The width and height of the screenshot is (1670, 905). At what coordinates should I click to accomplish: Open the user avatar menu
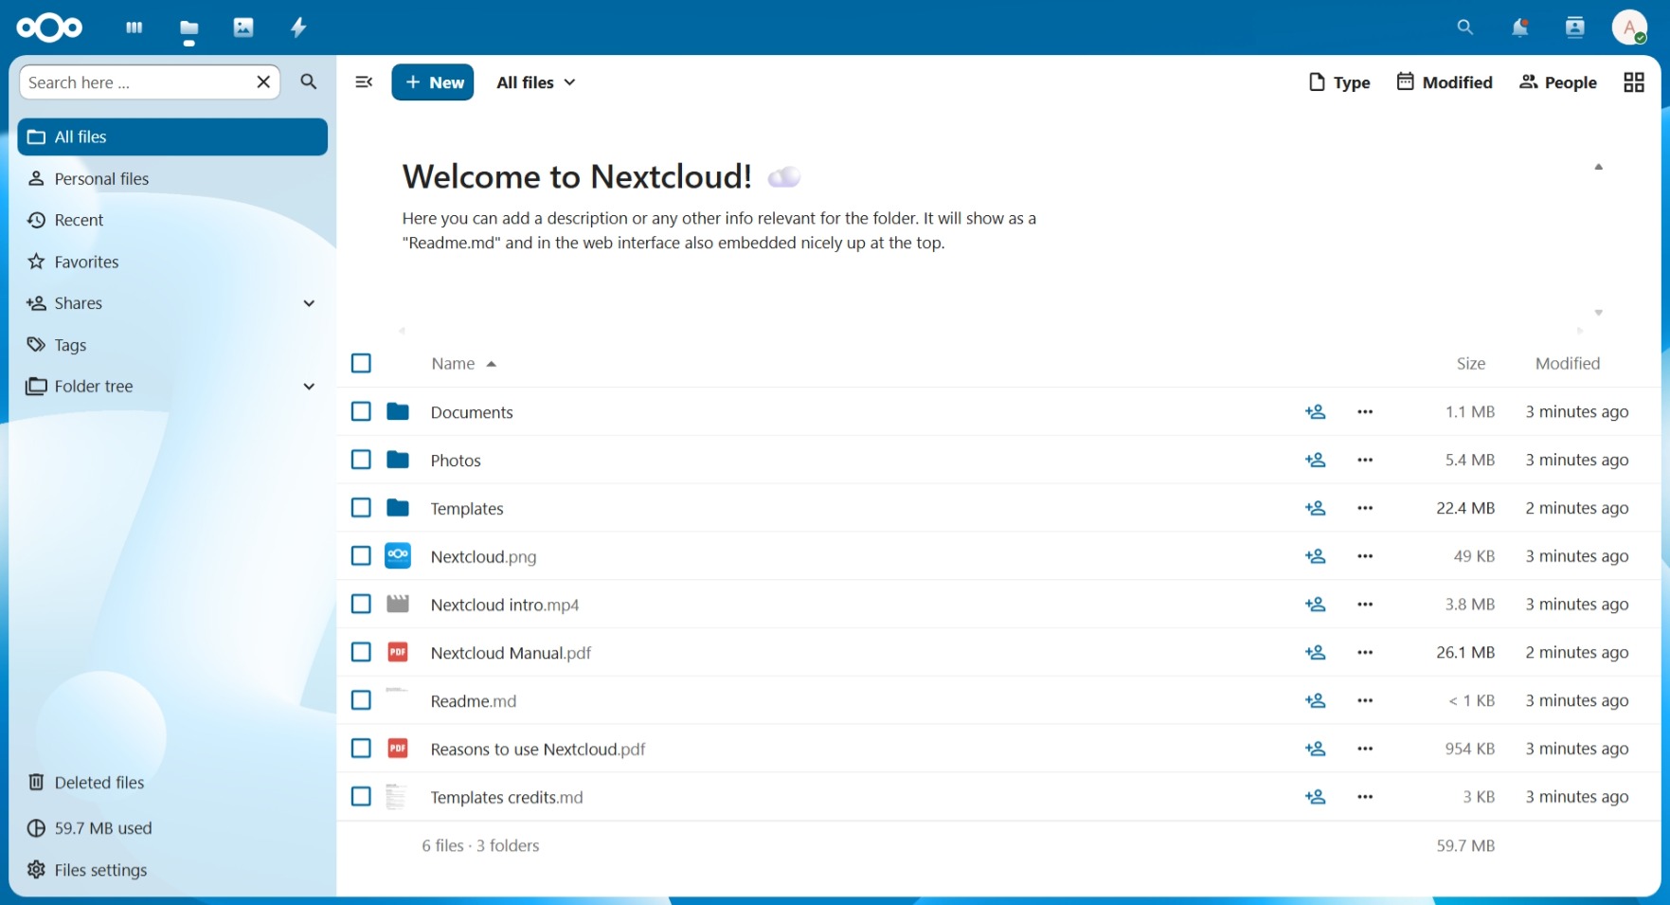point(1630,27)
